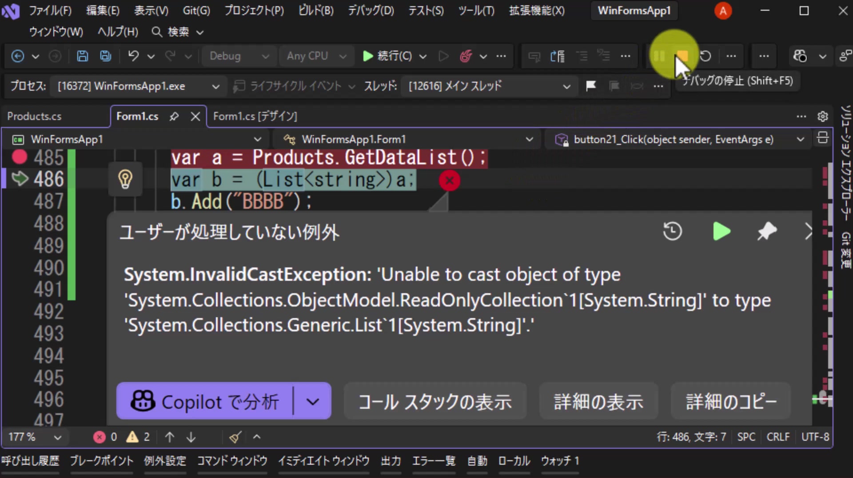Click the CRLF line ending indicator
853x478 pixels.
[x=778, y=437]
